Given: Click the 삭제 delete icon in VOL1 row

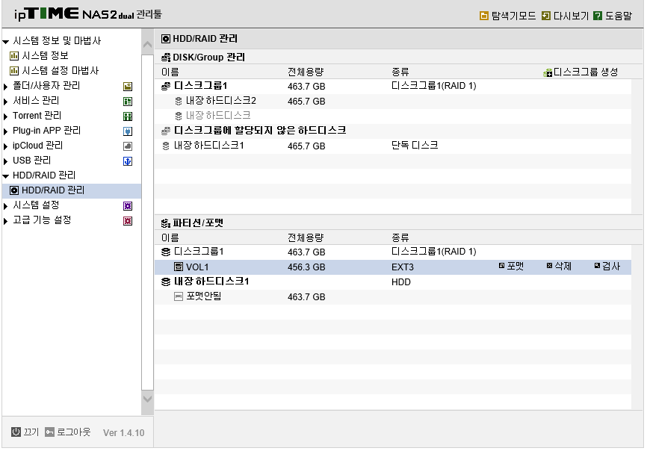Looking at the screenshot, I should coord(549,266).
